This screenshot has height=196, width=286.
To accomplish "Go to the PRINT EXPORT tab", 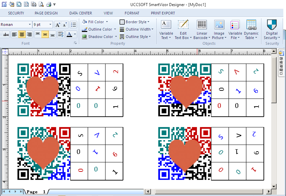I will click(163, 13).
